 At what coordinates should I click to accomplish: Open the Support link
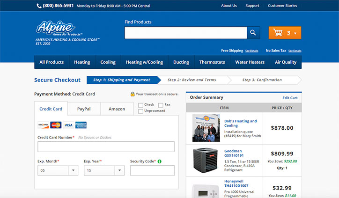(x=252, y=6)
